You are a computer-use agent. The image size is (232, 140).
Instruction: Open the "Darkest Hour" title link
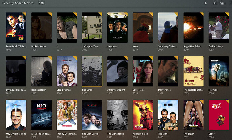pos(38,90)
